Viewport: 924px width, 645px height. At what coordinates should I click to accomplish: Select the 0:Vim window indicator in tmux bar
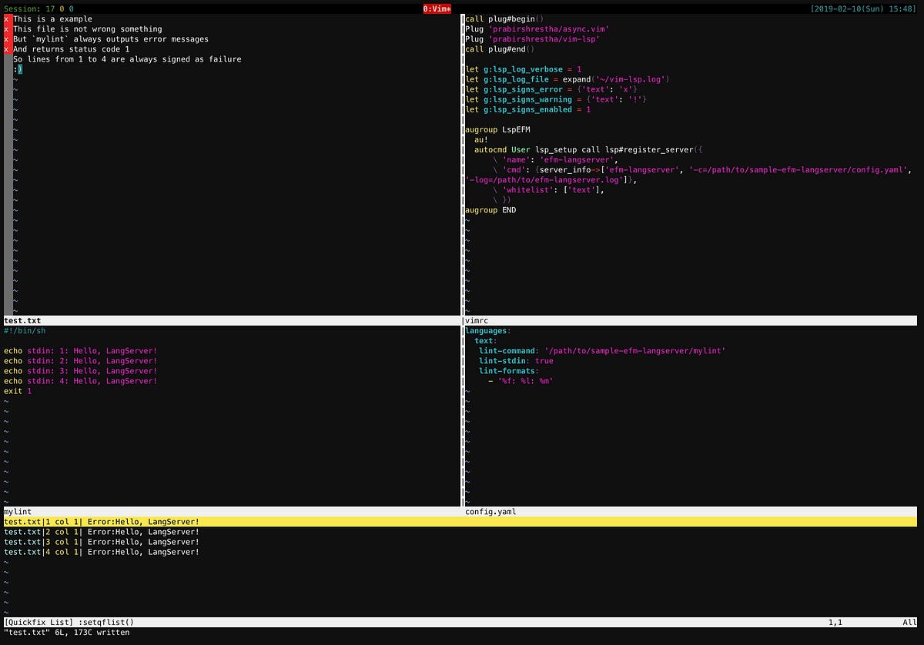(x=436, y=8)
